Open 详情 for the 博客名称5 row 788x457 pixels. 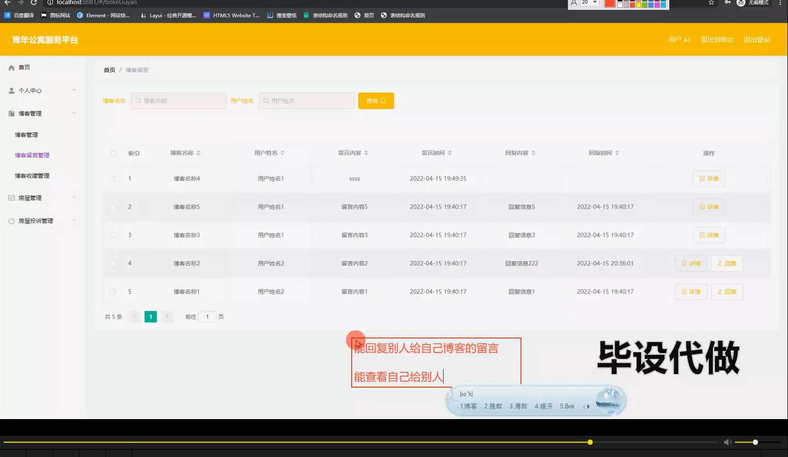(709, 207)
